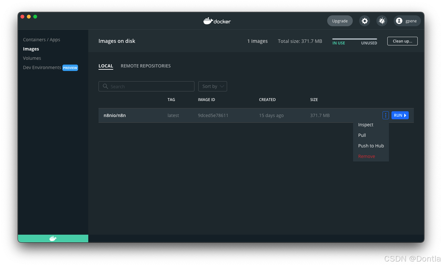The image size is (442, 266).
Task: Open the troubleshoot bug icon
Action: [382, 20]
